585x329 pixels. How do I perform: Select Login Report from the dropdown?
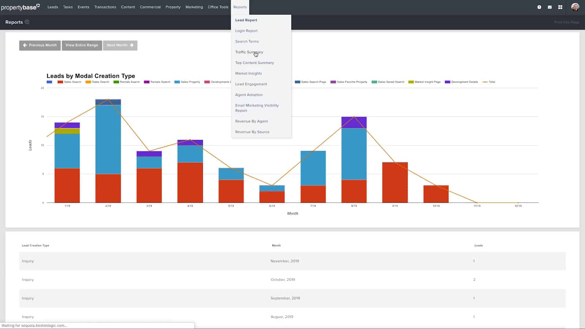pos(246,31)
